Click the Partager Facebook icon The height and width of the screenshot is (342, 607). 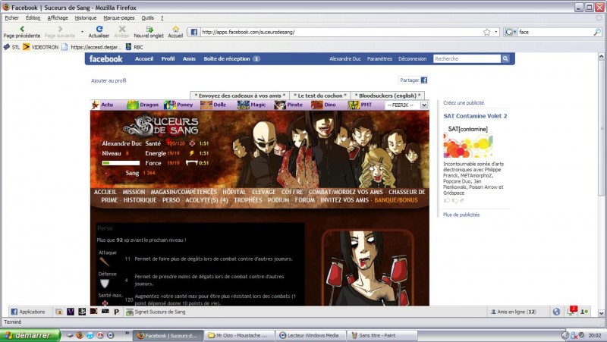click(x=424, y=80)
